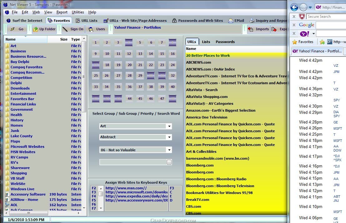Viewport: 346px width, 223px height.
Task: Click the Up Folder toolbar button
Action: point(44,29)
